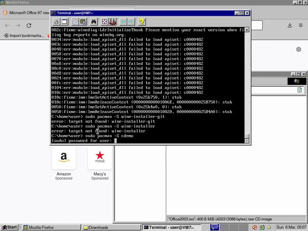Click the Terminal title bar window icon
Viewport: 308px width, 231px height.
54,13
